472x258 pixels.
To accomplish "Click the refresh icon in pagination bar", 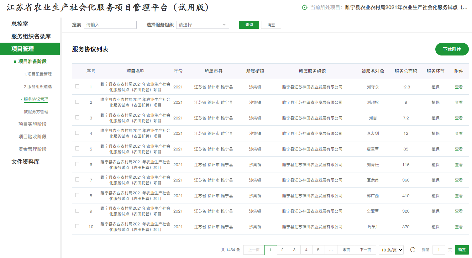I will tap(413, 250).
